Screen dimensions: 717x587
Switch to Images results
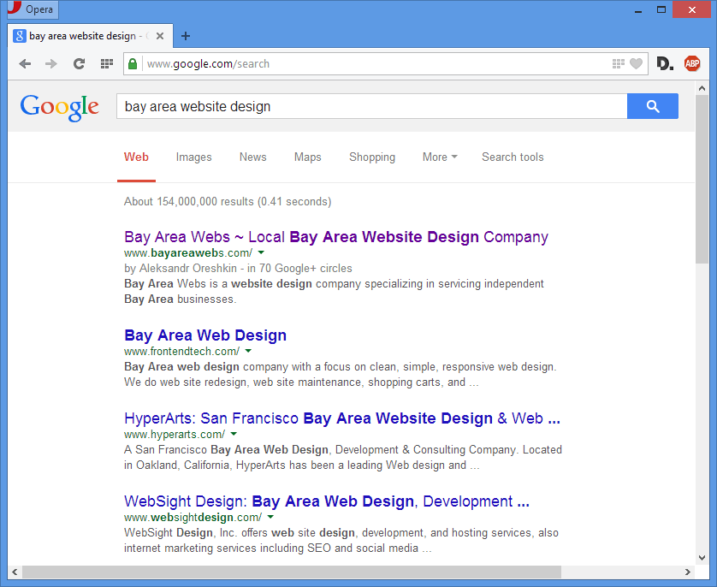194,157
